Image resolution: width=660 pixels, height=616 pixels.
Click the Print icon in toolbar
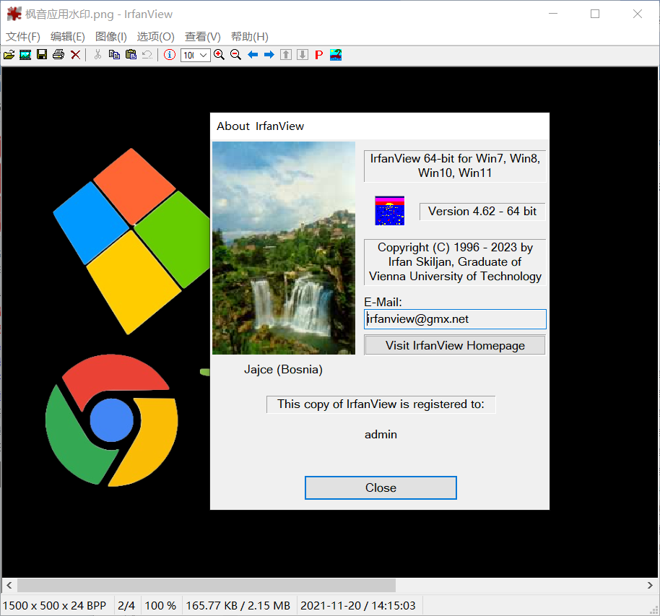[x=58, y=55]
